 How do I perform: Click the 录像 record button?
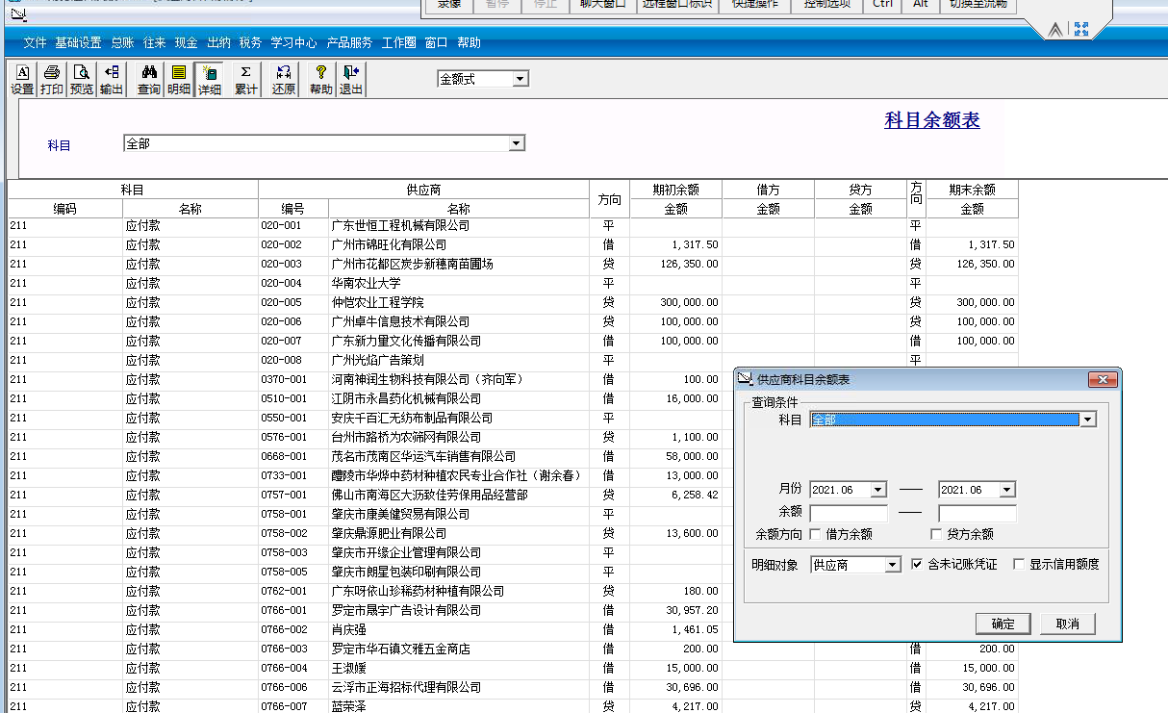(x=449, y=5)
